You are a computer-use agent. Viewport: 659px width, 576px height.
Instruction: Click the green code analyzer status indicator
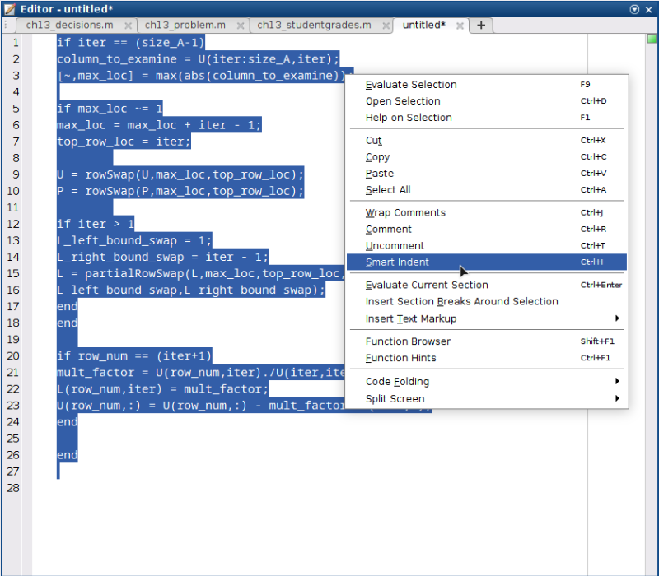652,39
